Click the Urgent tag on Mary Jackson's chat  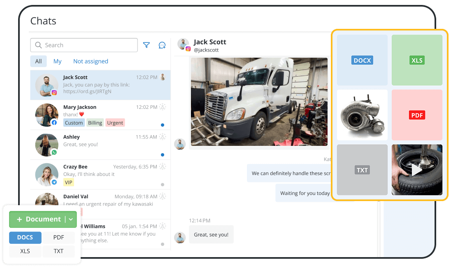point(115,122)
